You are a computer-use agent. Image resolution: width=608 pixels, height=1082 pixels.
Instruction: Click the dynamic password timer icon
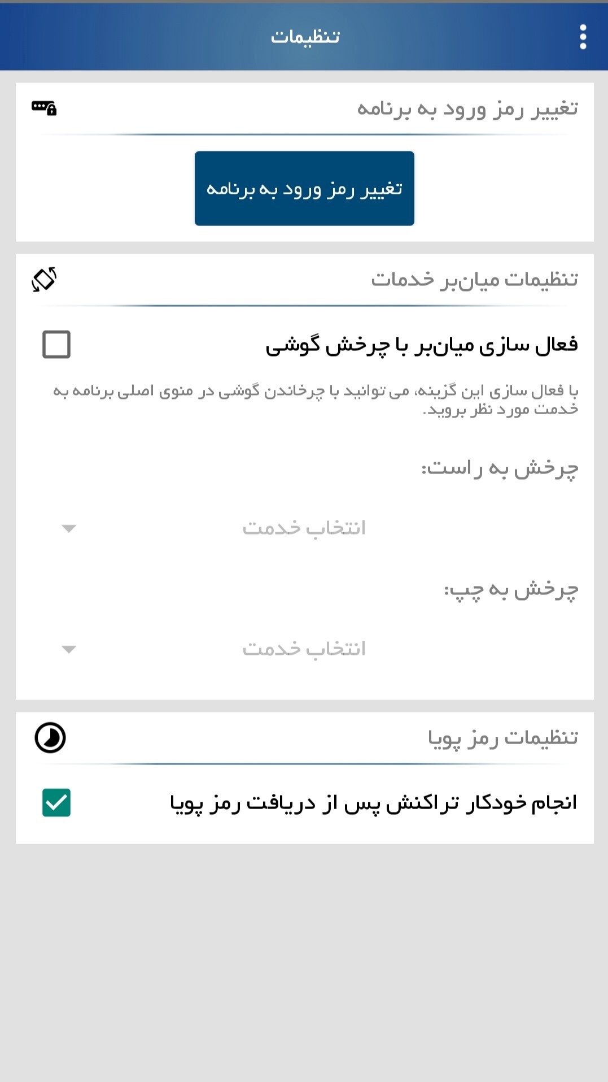pyautogui.click(x=50, y=738)
